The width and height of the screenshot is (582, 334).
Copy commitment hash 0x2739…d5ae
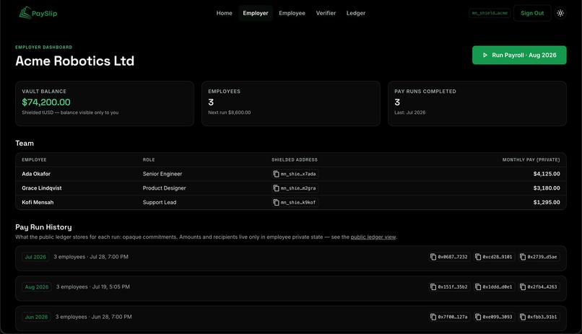pyautogui.click(x=539, y=257)
